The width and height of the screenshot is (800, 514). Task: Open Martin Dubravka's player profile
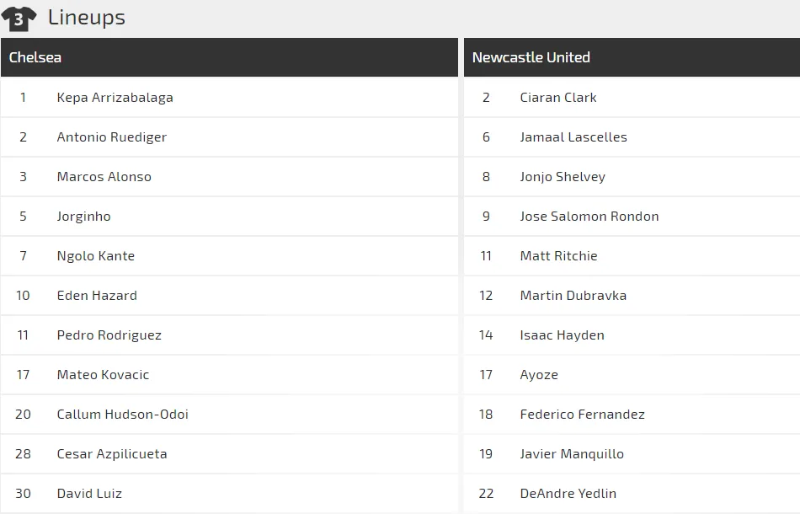pos(573,296)
